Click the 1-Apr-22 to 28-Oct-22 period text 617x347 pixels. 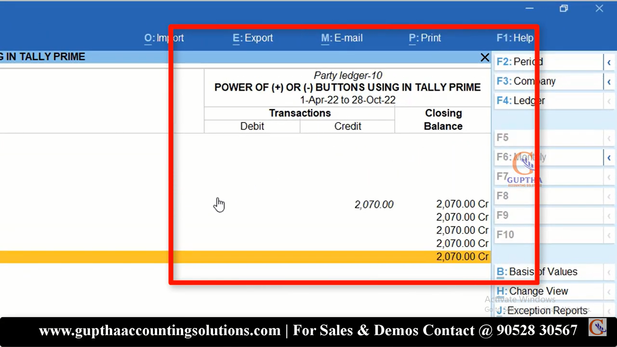pos(348,100)
